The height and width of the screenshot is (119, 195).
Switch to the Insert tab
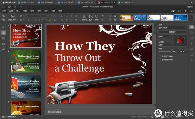pos(18,11)
